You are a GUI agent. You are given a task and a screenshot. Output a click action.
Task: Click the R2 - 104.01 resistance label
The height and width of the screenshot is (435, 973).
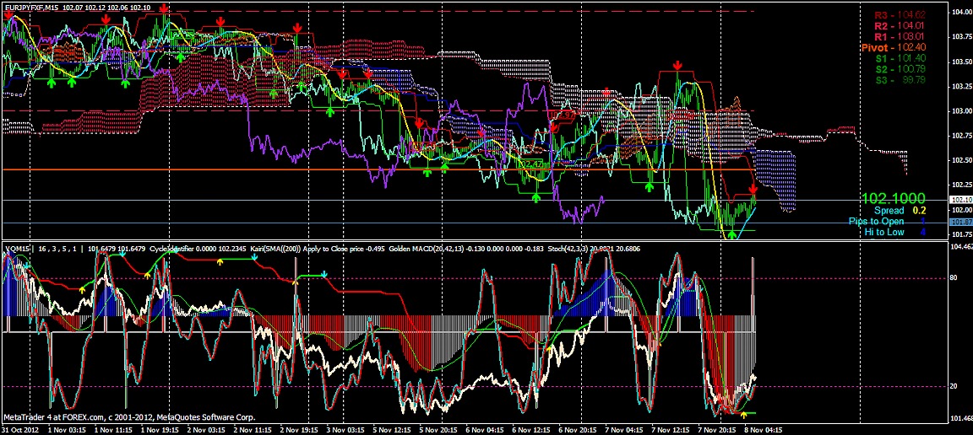tap(900, 26)
